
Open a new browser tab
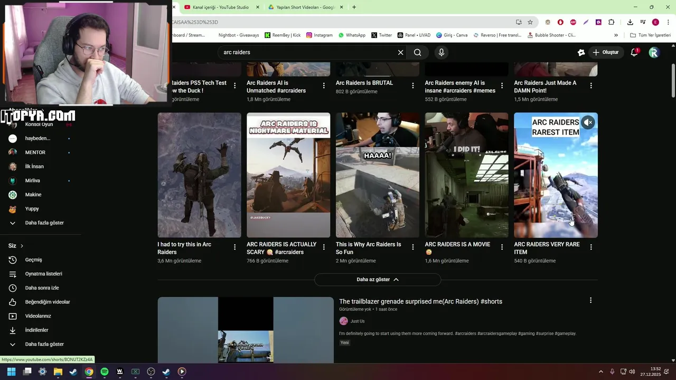point(354,7)
